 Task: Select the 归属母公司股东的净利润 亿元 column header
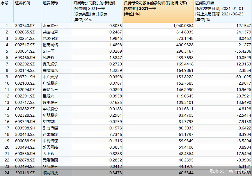97,11
